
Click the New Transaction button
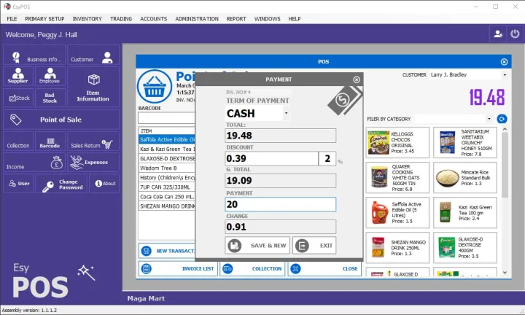[167, 251]
